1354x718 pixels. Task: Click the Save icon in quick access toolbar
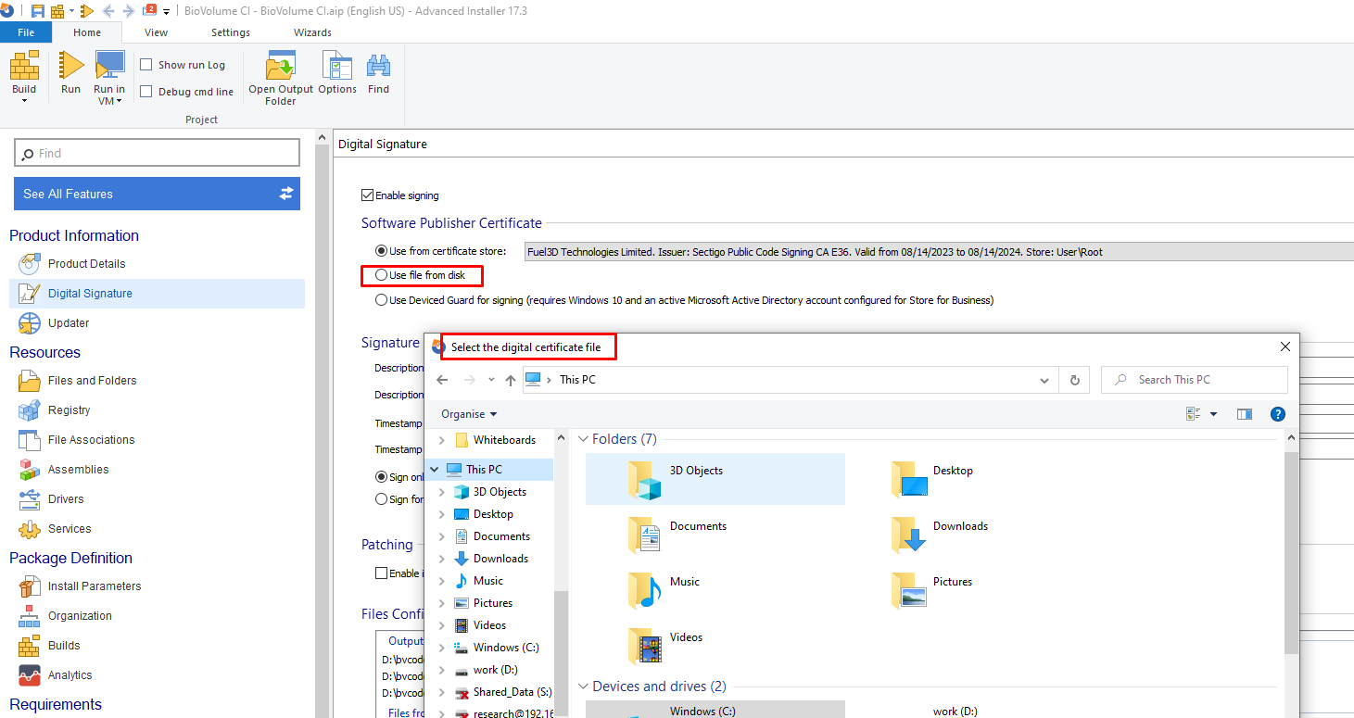(38, 10)
